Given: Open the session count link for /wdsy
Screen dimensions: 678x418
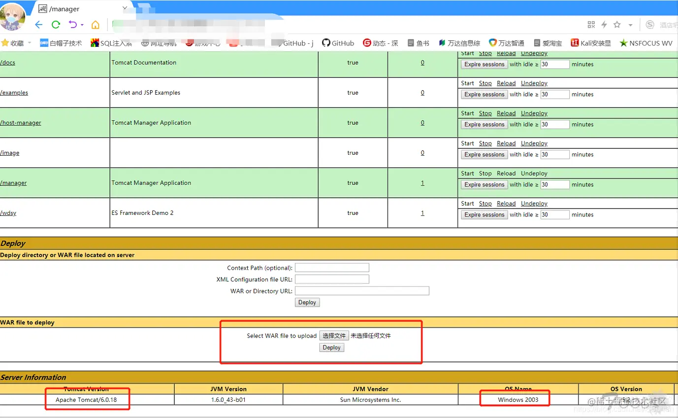Looking at the screenshot, I should pyautogui.click(x=422, y=213).
